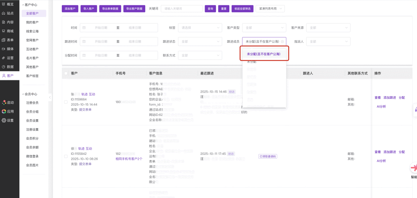Tick the select-all checkbox in table header
Viewport: 417px width, 198px height.
point(66,73)
